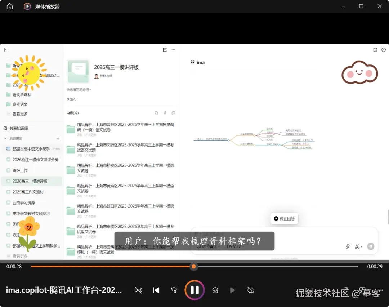Select 2026高三一模讲评版 in the sidebar
This screenshot has height=307, width=389.
click(32, 181)
